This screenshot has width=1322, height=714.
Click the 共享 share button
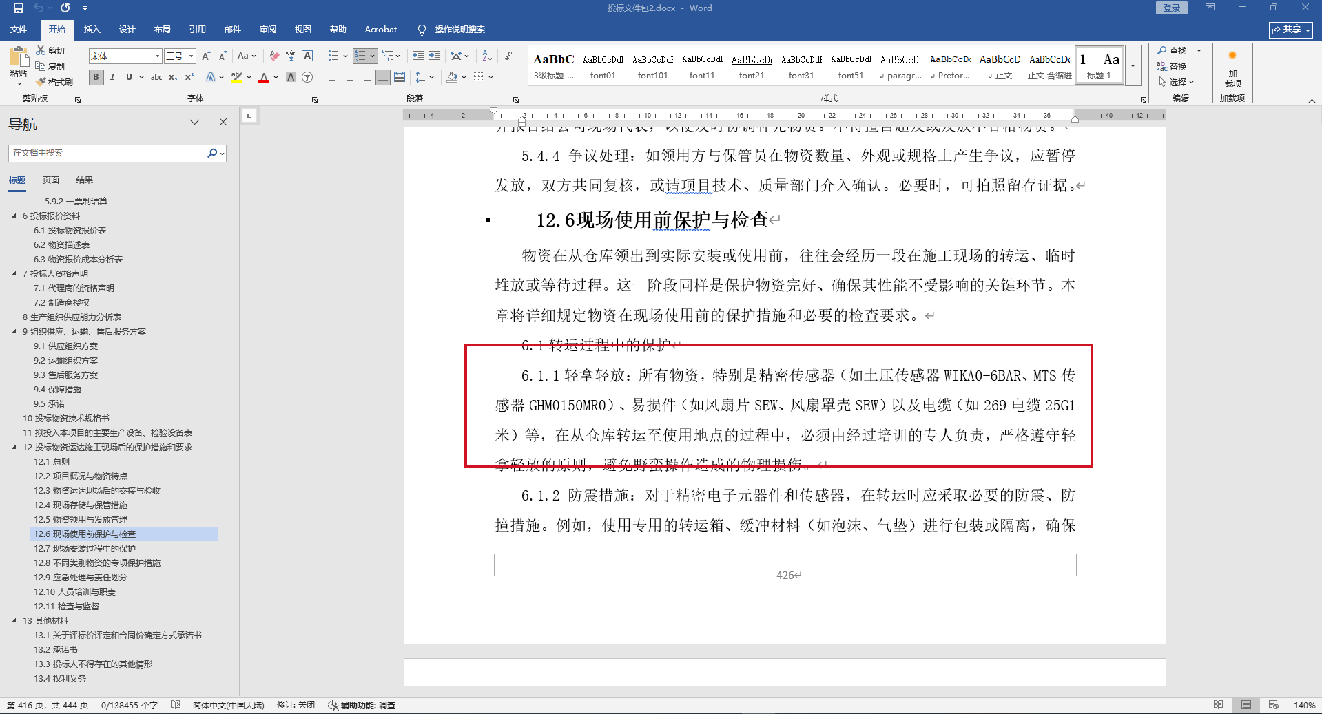tap(1291, 30)
